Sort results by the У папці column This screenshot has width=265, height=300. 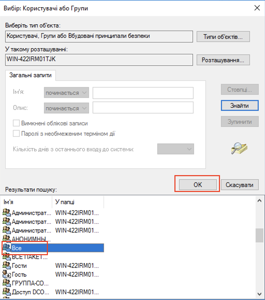pyautogui.click(x=78, y=202)
